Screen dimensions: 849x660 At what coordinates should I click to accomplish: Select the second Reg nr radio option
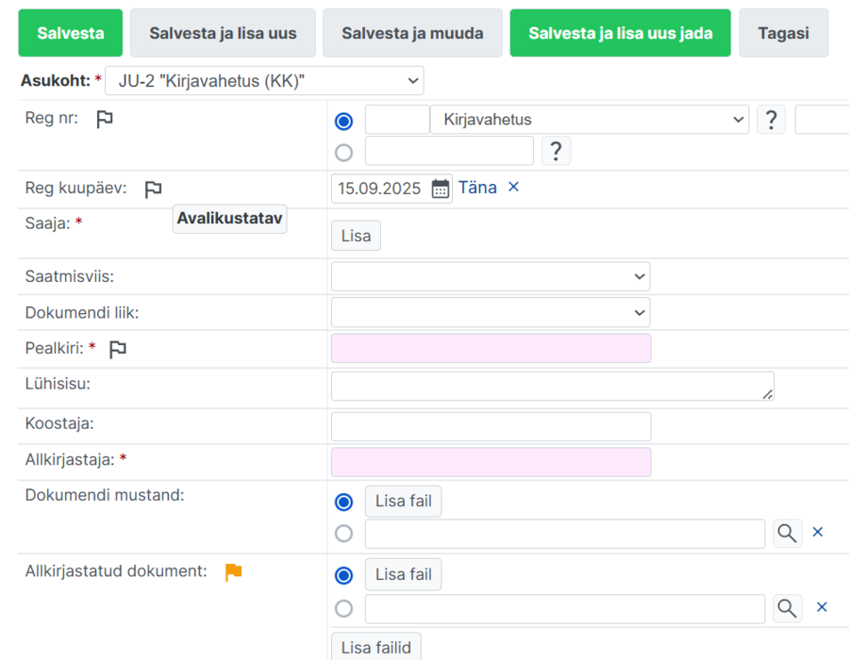343,153
